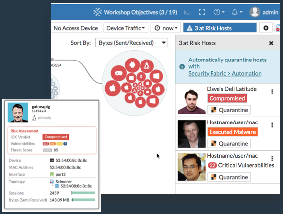Quarantine Dave's Dell Latitude host

coord(229,110)
